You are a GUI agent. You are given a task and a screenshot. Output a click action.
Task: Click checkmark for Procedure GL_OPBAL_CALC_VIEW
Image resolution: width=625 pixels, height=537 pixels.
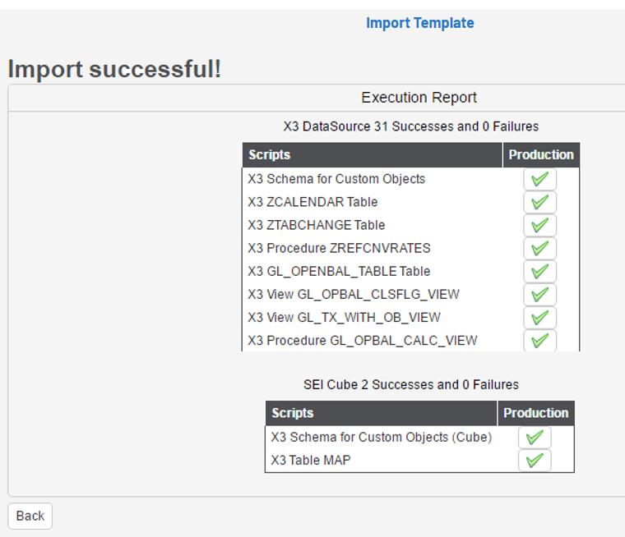point(539,340)
